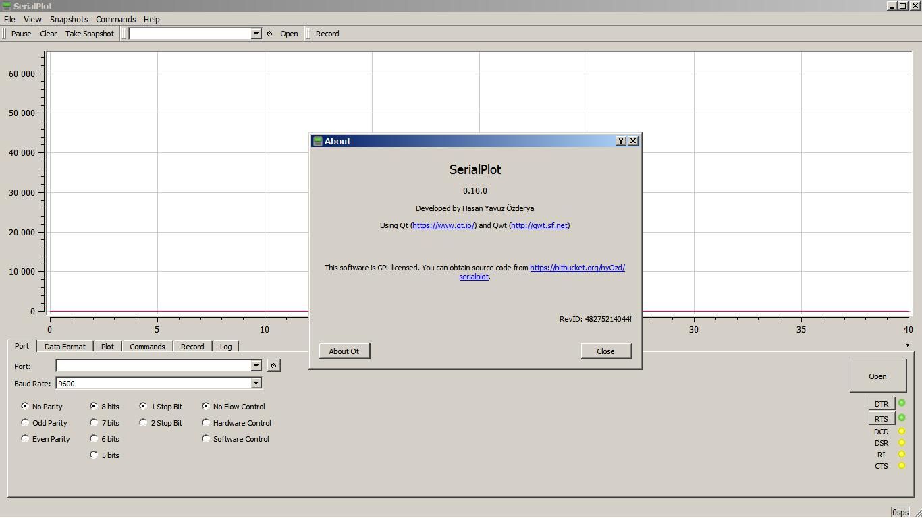This screenshot has height=518, width=922.
Task: Switch to the Log tab
Action: [x=225, y=347]
